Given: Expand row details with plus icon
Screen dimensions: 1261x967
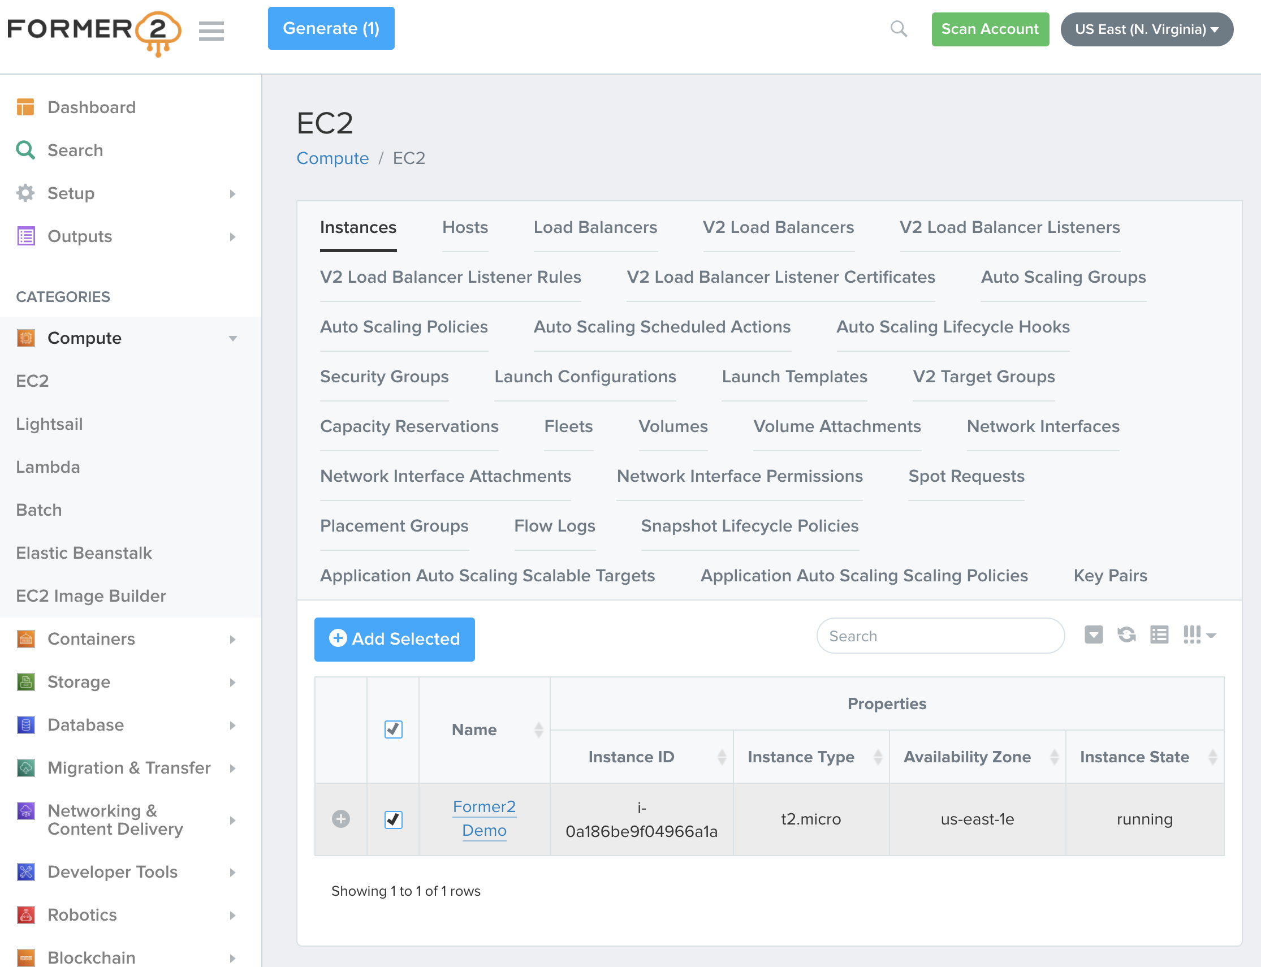Looking at the screenshot, I should (x=341, y=818).
